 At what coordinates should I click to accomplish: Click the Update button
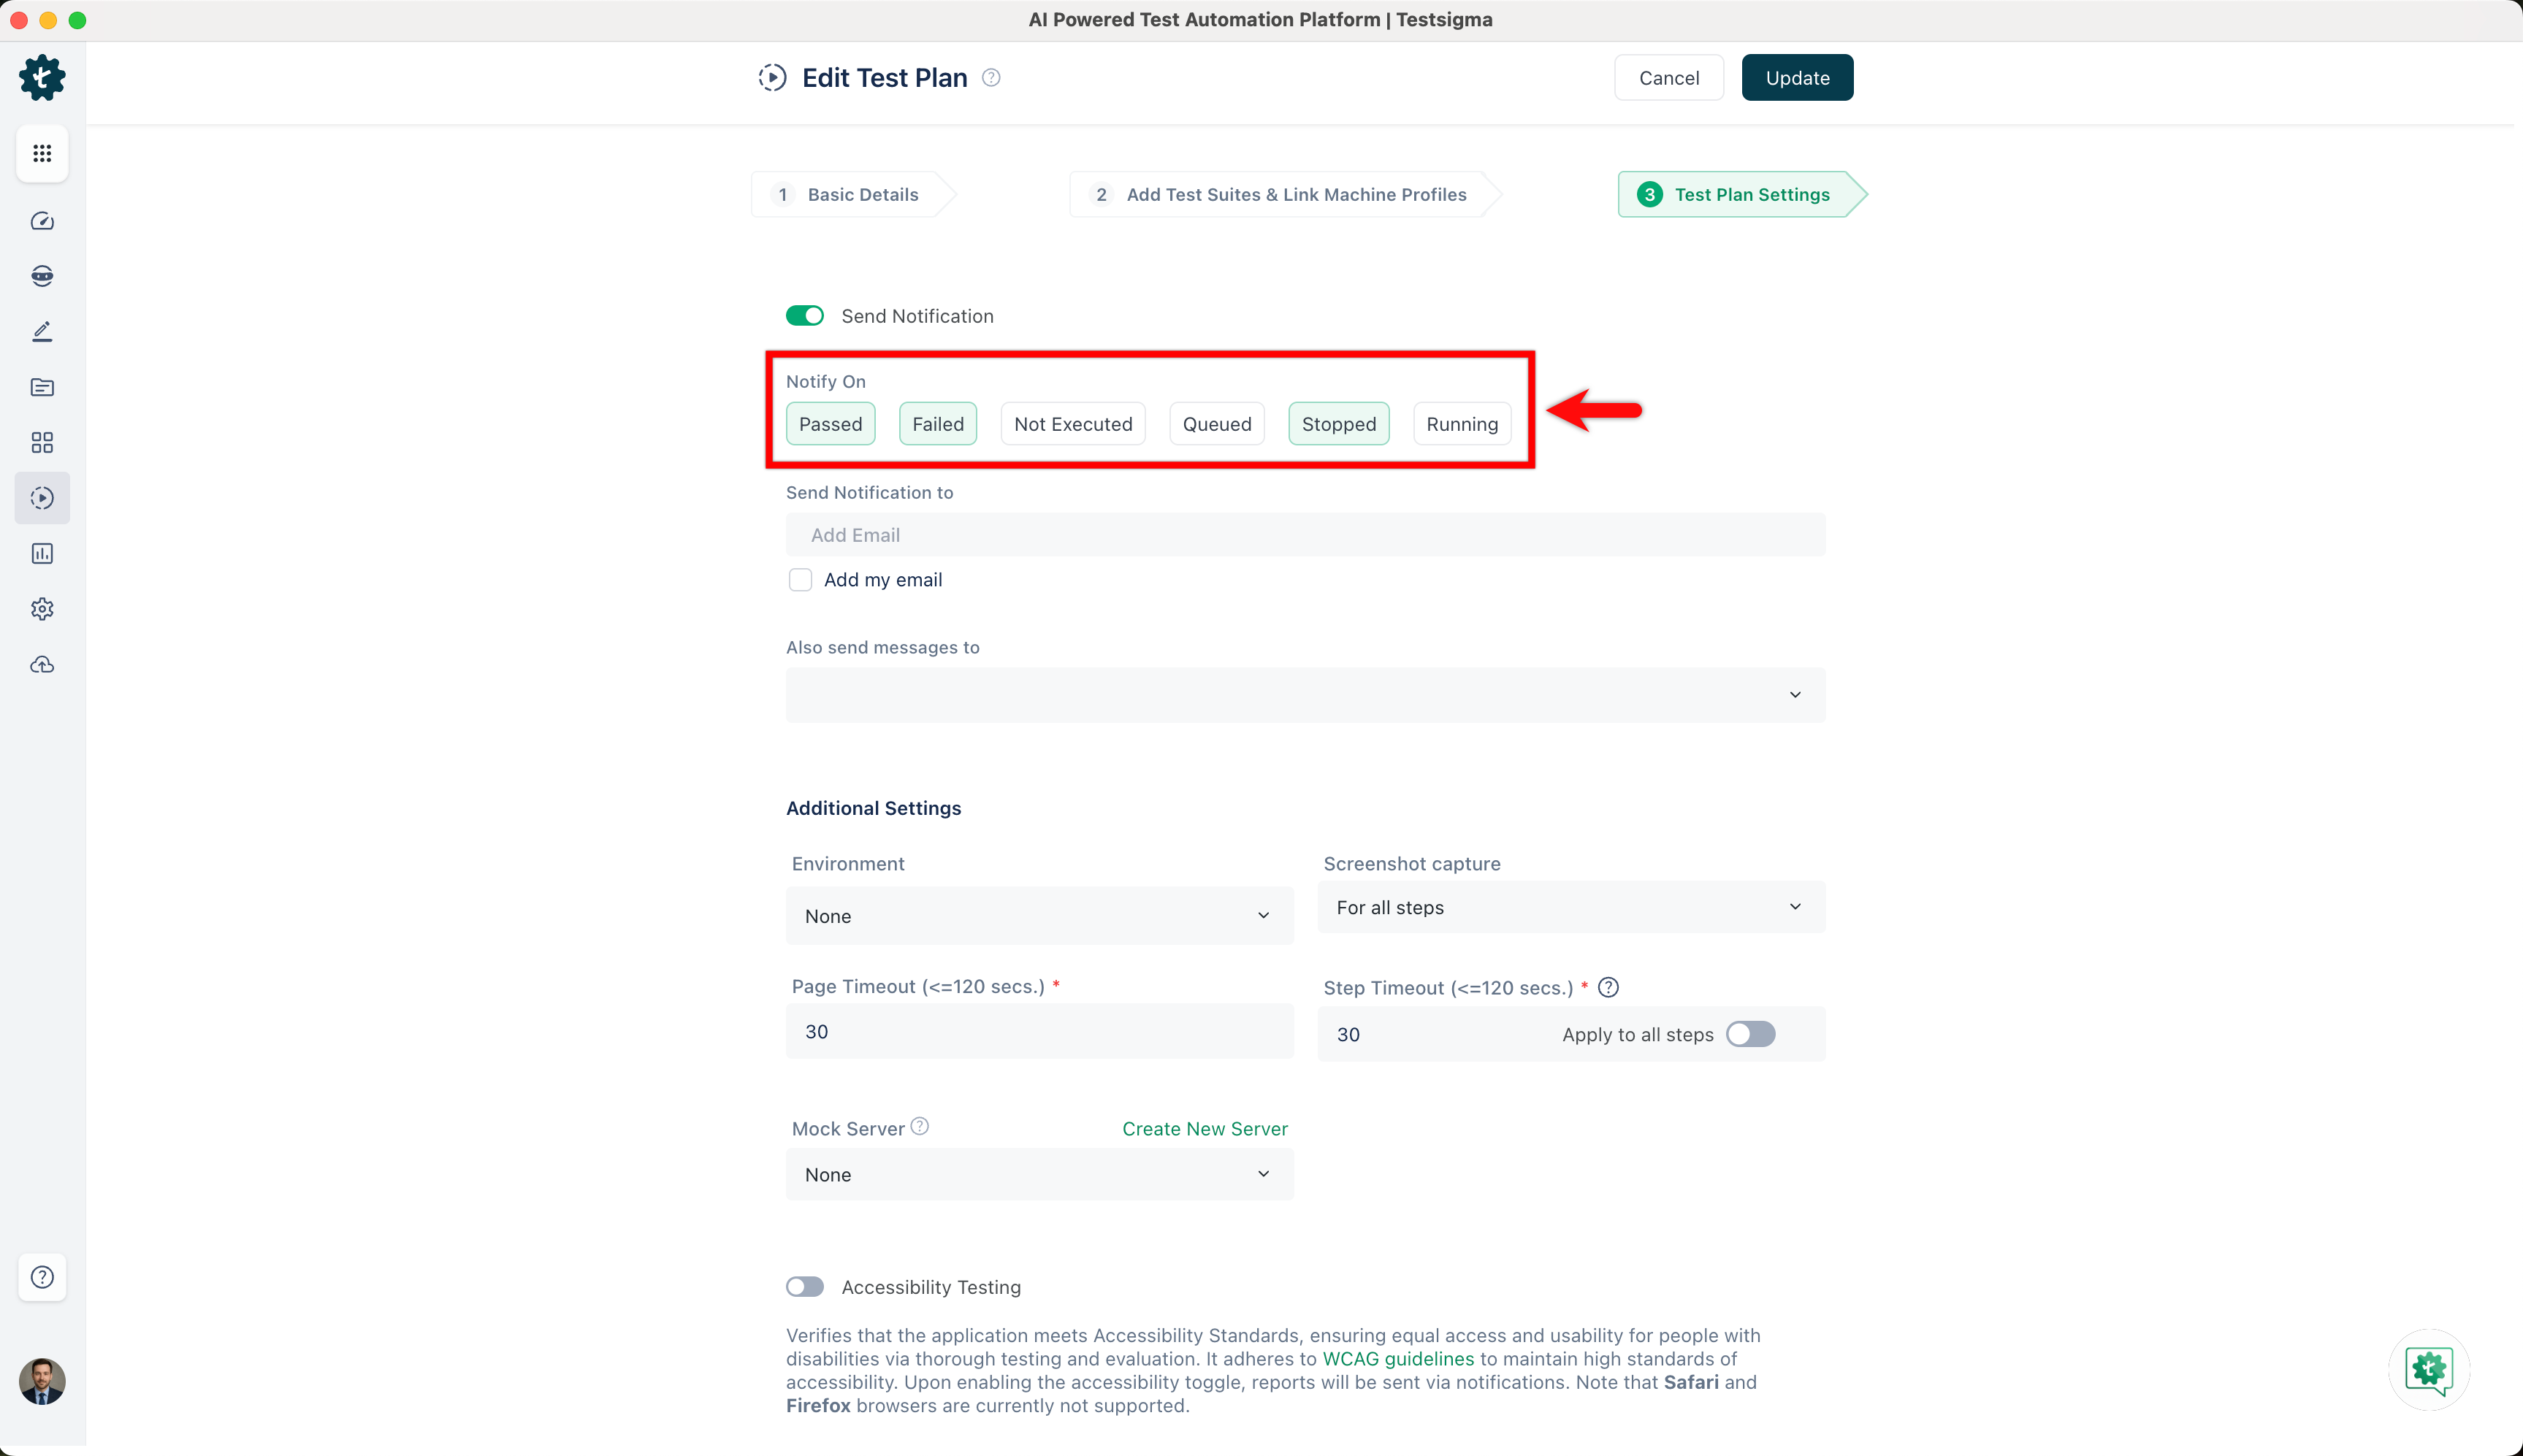[x=1797, y=78]
